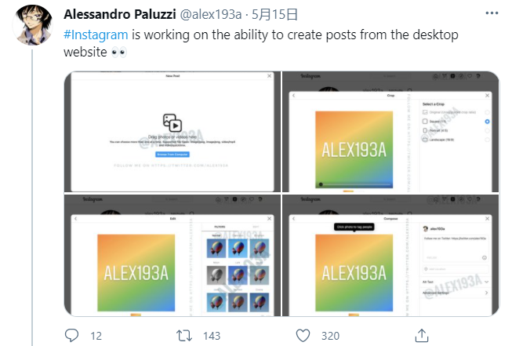Click the photo/video upload icon in New Post
Viewport: 512px width, 346px height.
coord(172,122)
